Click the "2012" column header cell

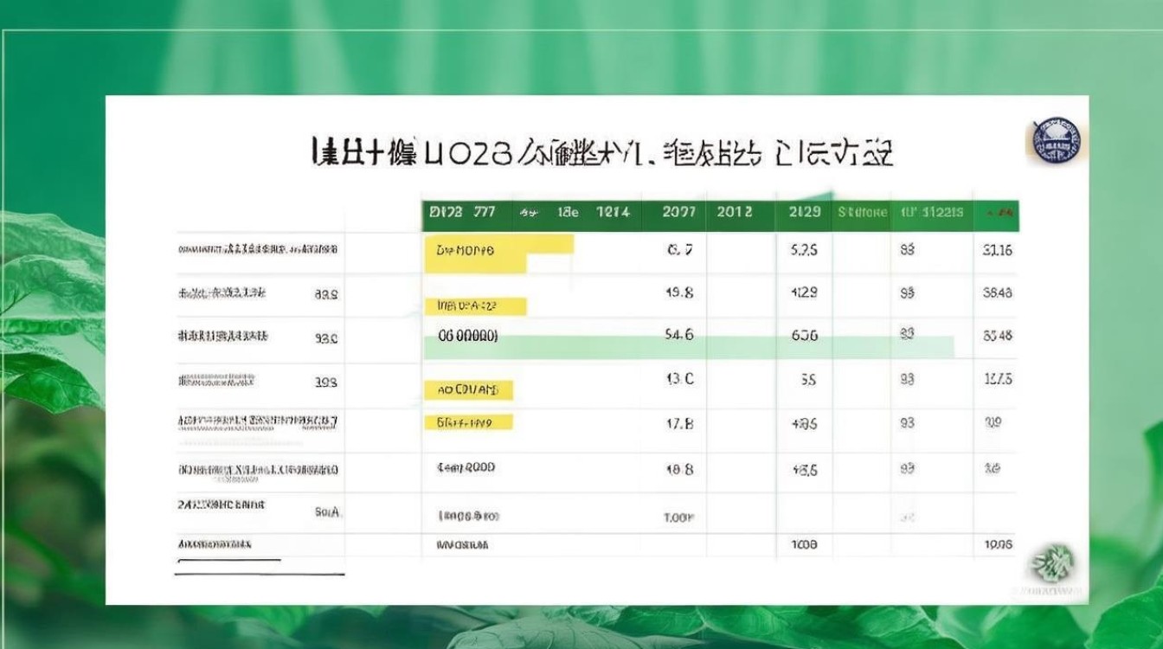pyautogui.click(x=735, y=211)
